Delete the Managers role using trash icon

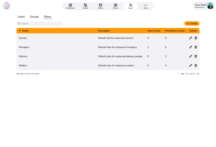click(196, 47)
